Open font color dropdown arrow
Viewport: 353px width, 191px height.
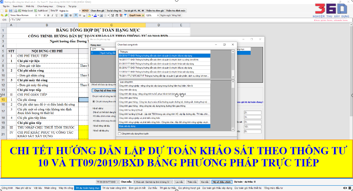tap(98, 15)
